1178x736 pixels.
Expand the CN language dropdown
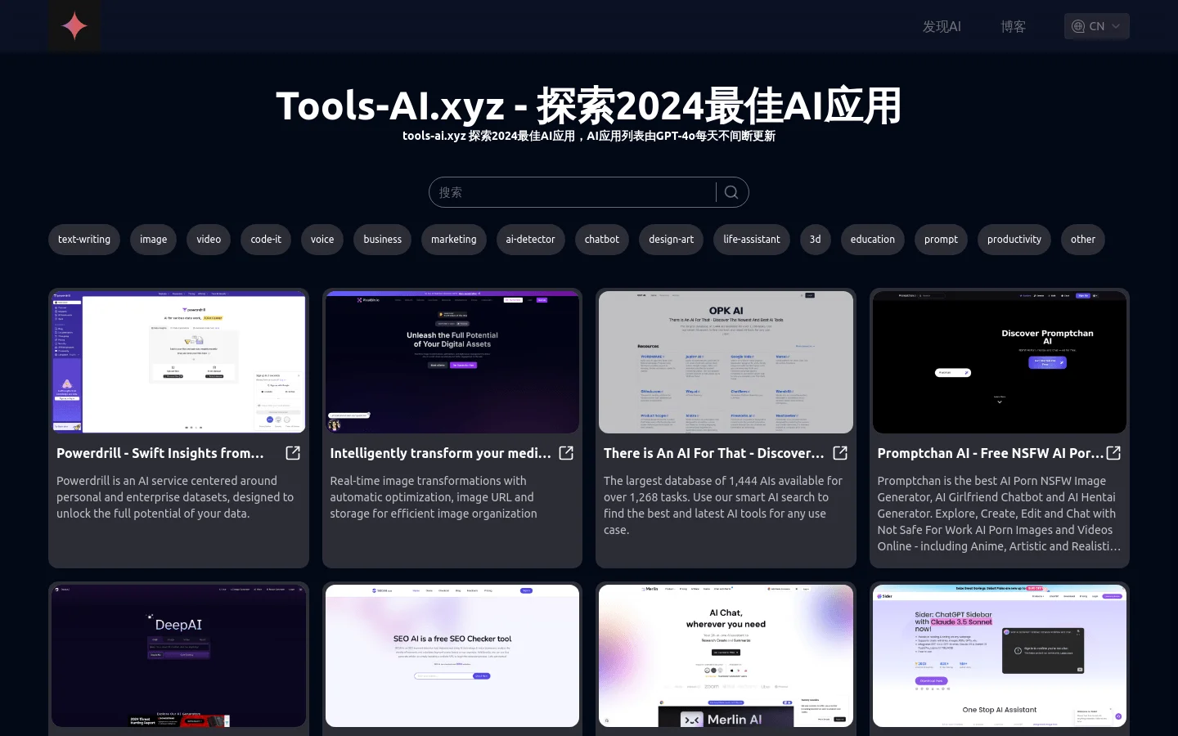pos(1096,26)
